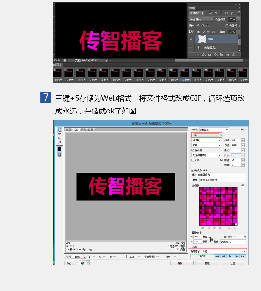The image size is (261, 291).
Task: Open the 循环选项 永远 dropdown
Action: click(224, 251)
